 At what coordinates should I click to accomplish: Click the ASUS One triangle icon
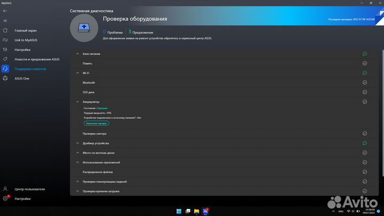(x=5, y=78)
